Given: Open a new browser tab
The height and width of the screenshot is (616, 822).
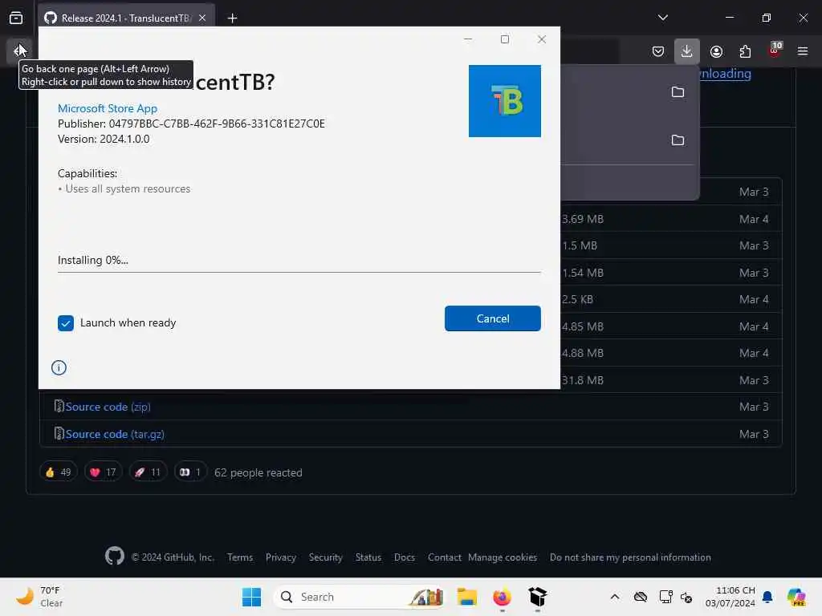Looking at the screenshot, I should (x=232, y=18).
